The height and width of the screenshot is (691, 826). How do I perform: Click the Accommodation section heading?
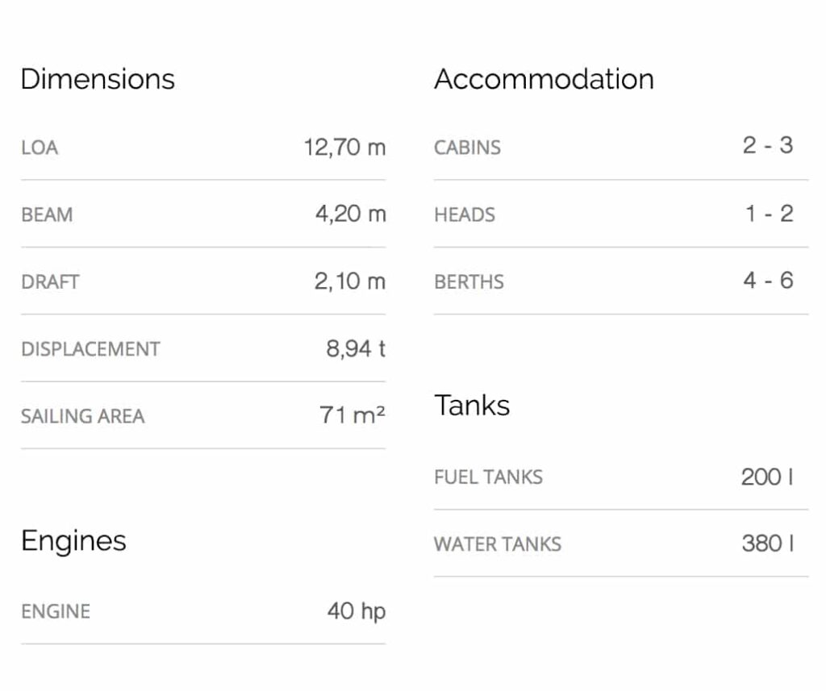[544, 79]
